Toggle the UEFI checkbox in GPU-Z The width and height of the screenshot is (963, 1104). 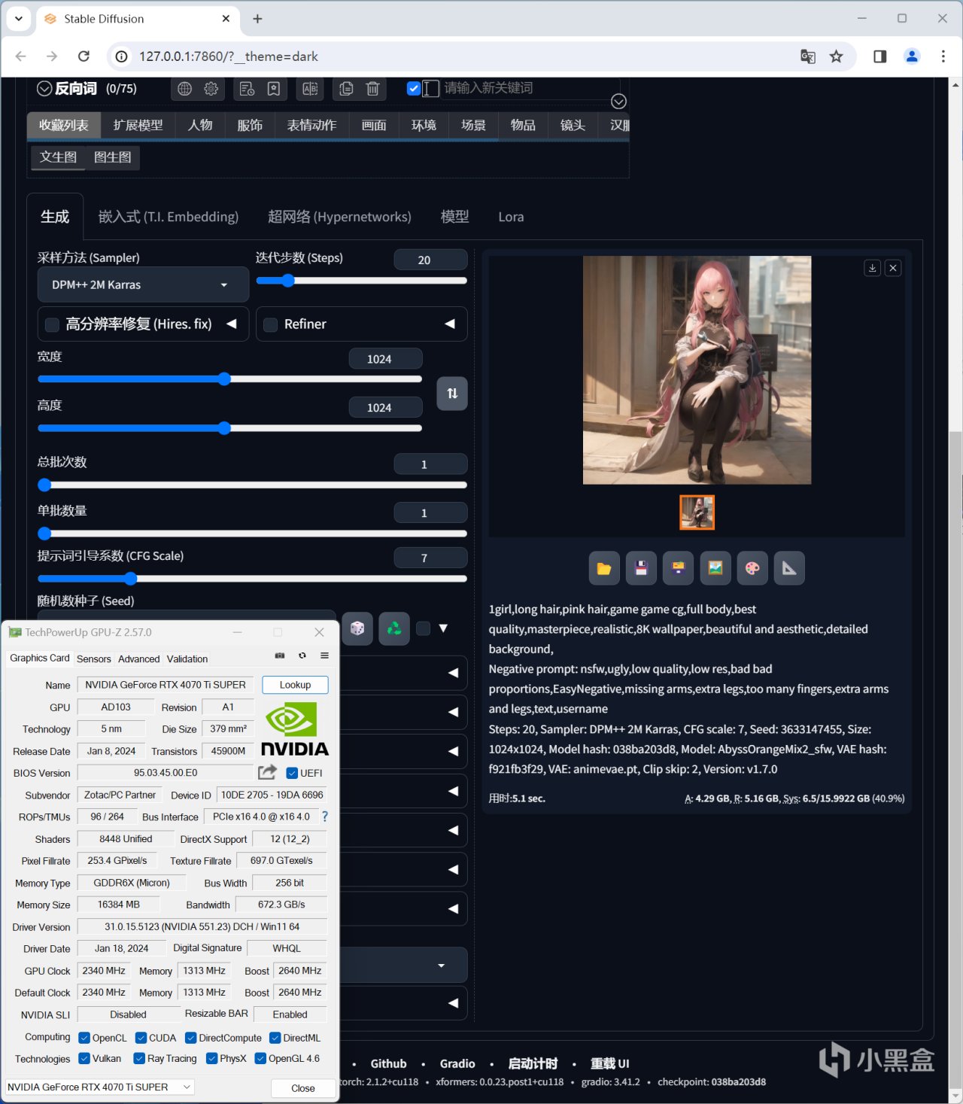click(293, 773)
